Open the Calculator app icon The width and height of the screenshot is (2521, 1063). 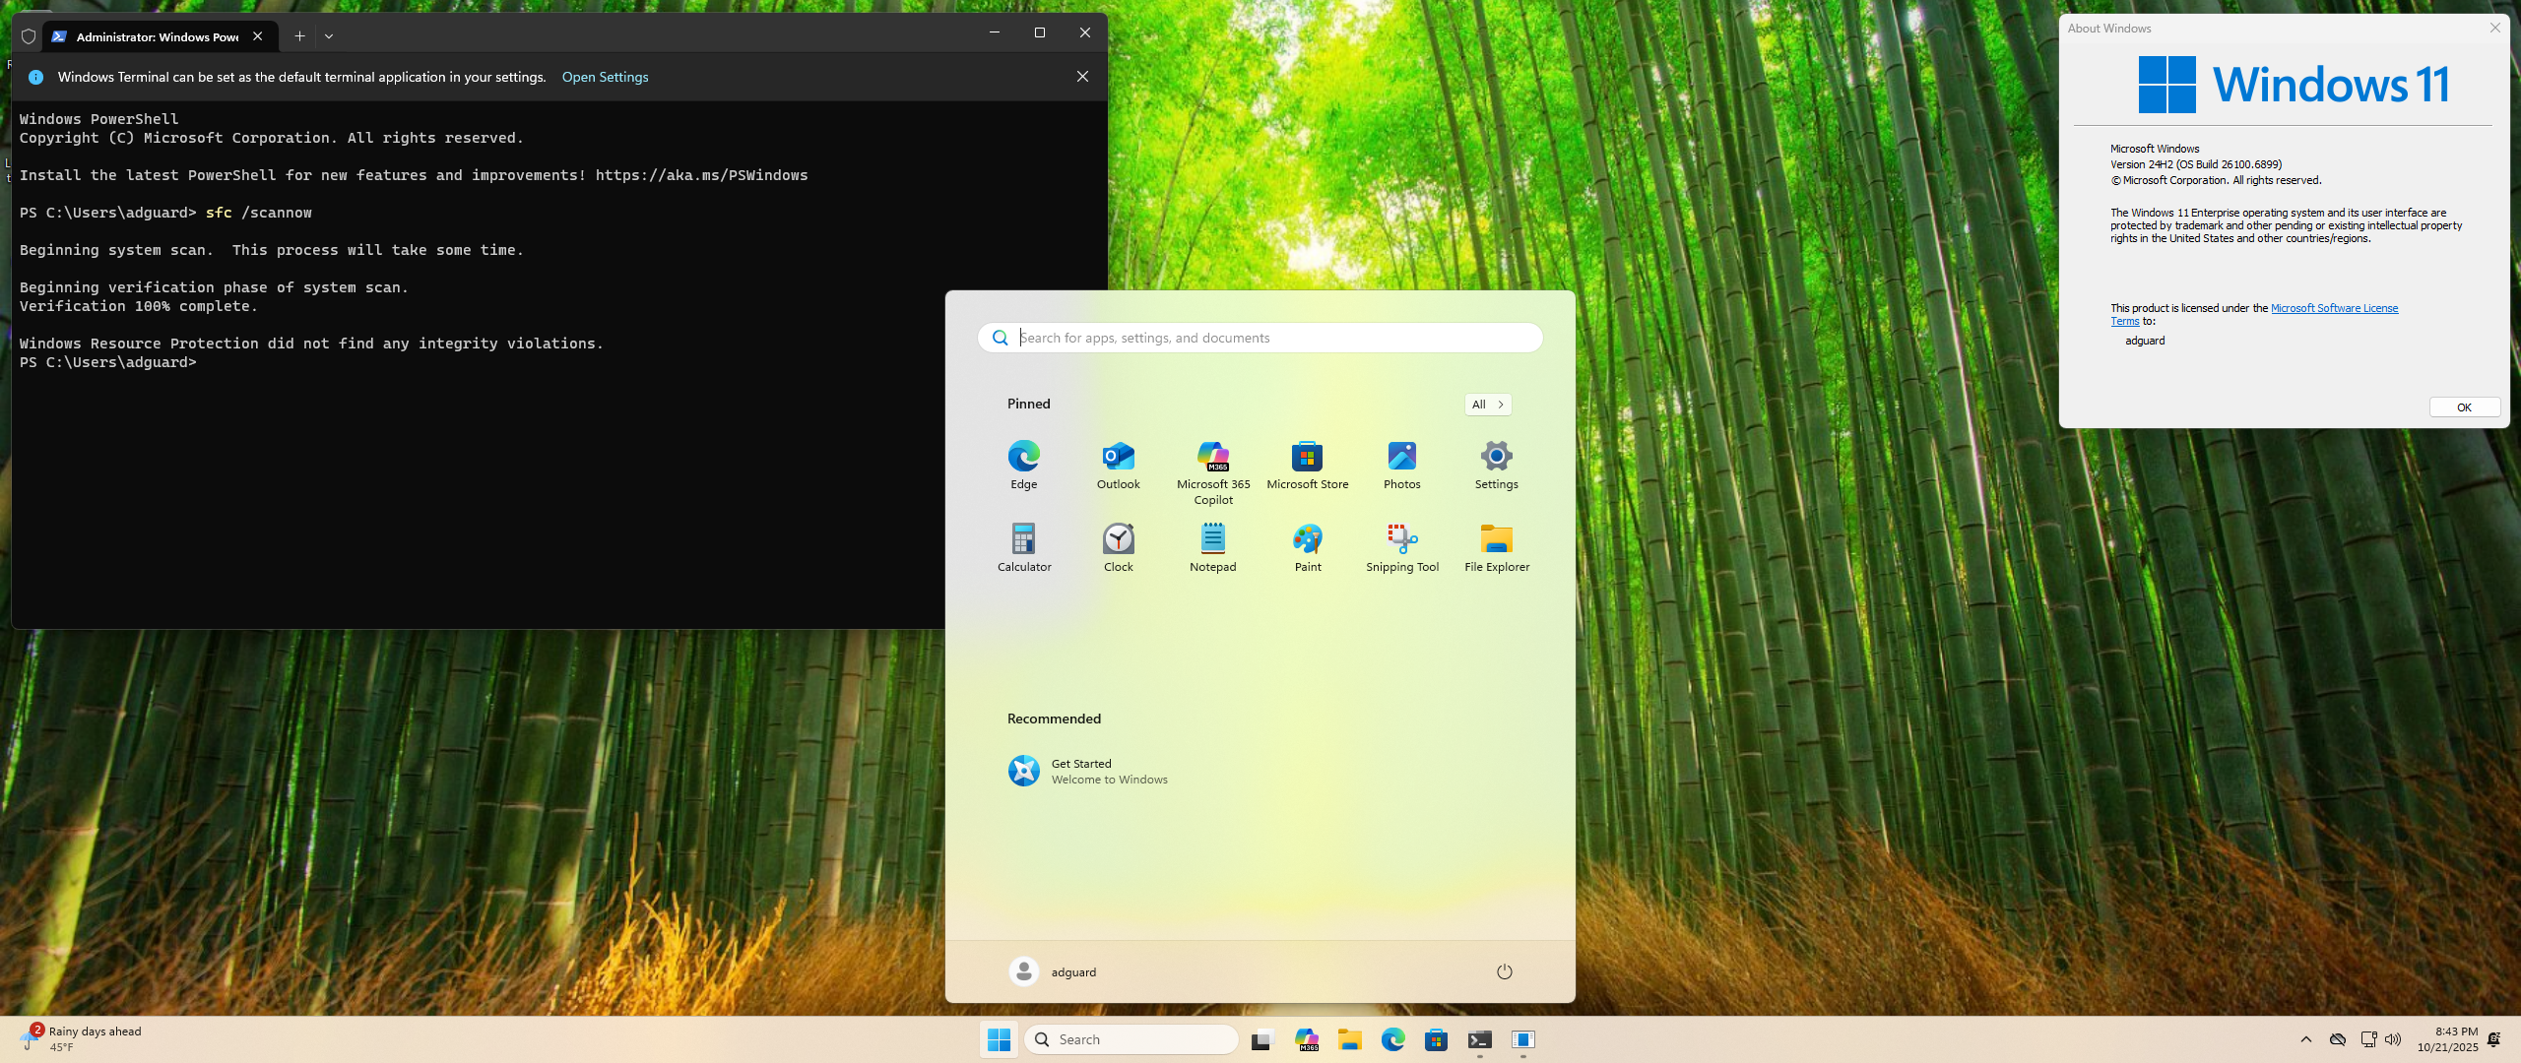pyautogui.click(x=1023, y=539)
